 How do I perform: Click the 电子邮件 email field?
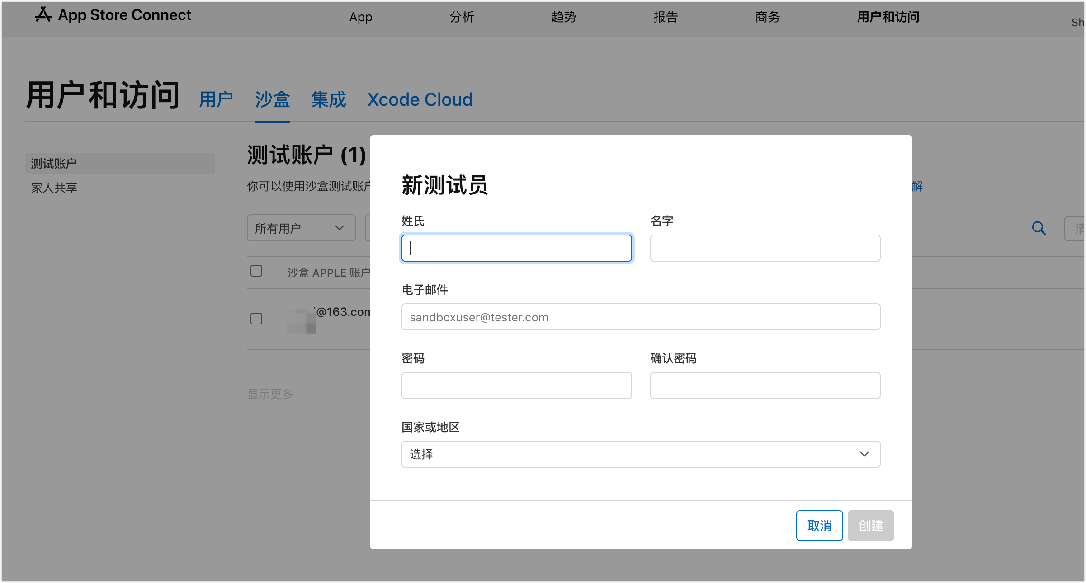(x=640, y=317)
